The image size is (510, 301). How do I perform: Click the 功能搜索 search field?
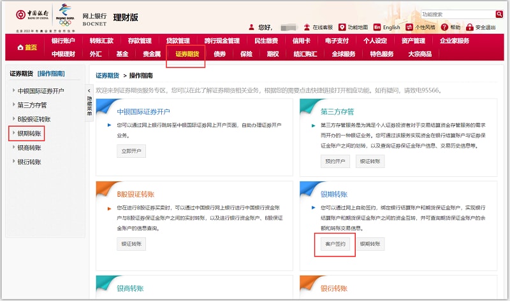456,14
